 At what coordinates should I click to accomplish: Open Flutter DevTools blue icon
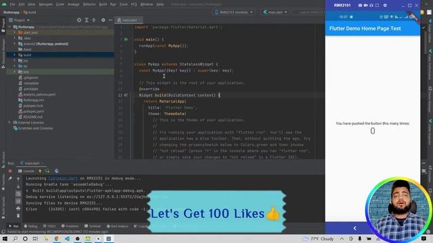[x=57, y=171]
